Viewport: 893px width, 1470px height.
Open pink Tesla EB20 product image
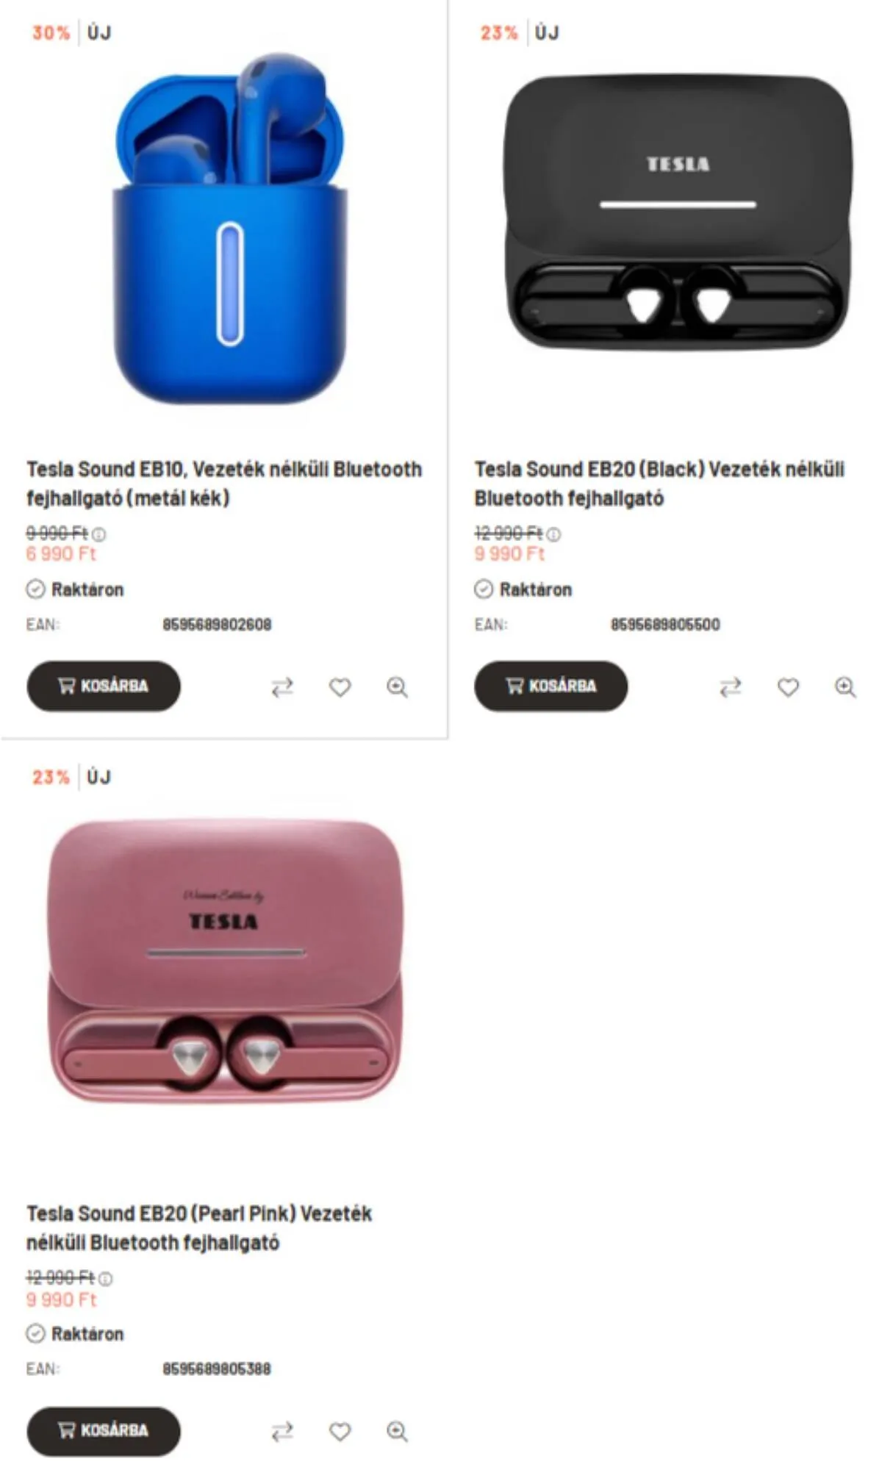point(224,961)
